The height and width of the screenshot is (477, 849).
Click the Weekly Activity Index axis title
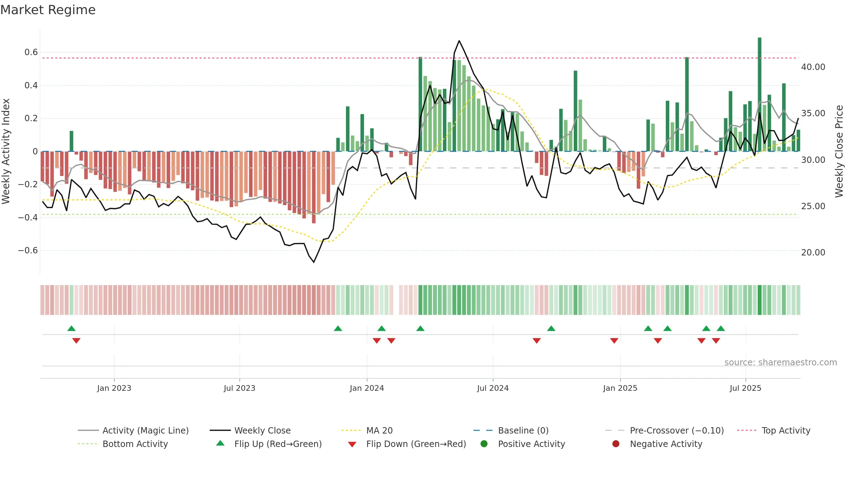coord(6,151)
